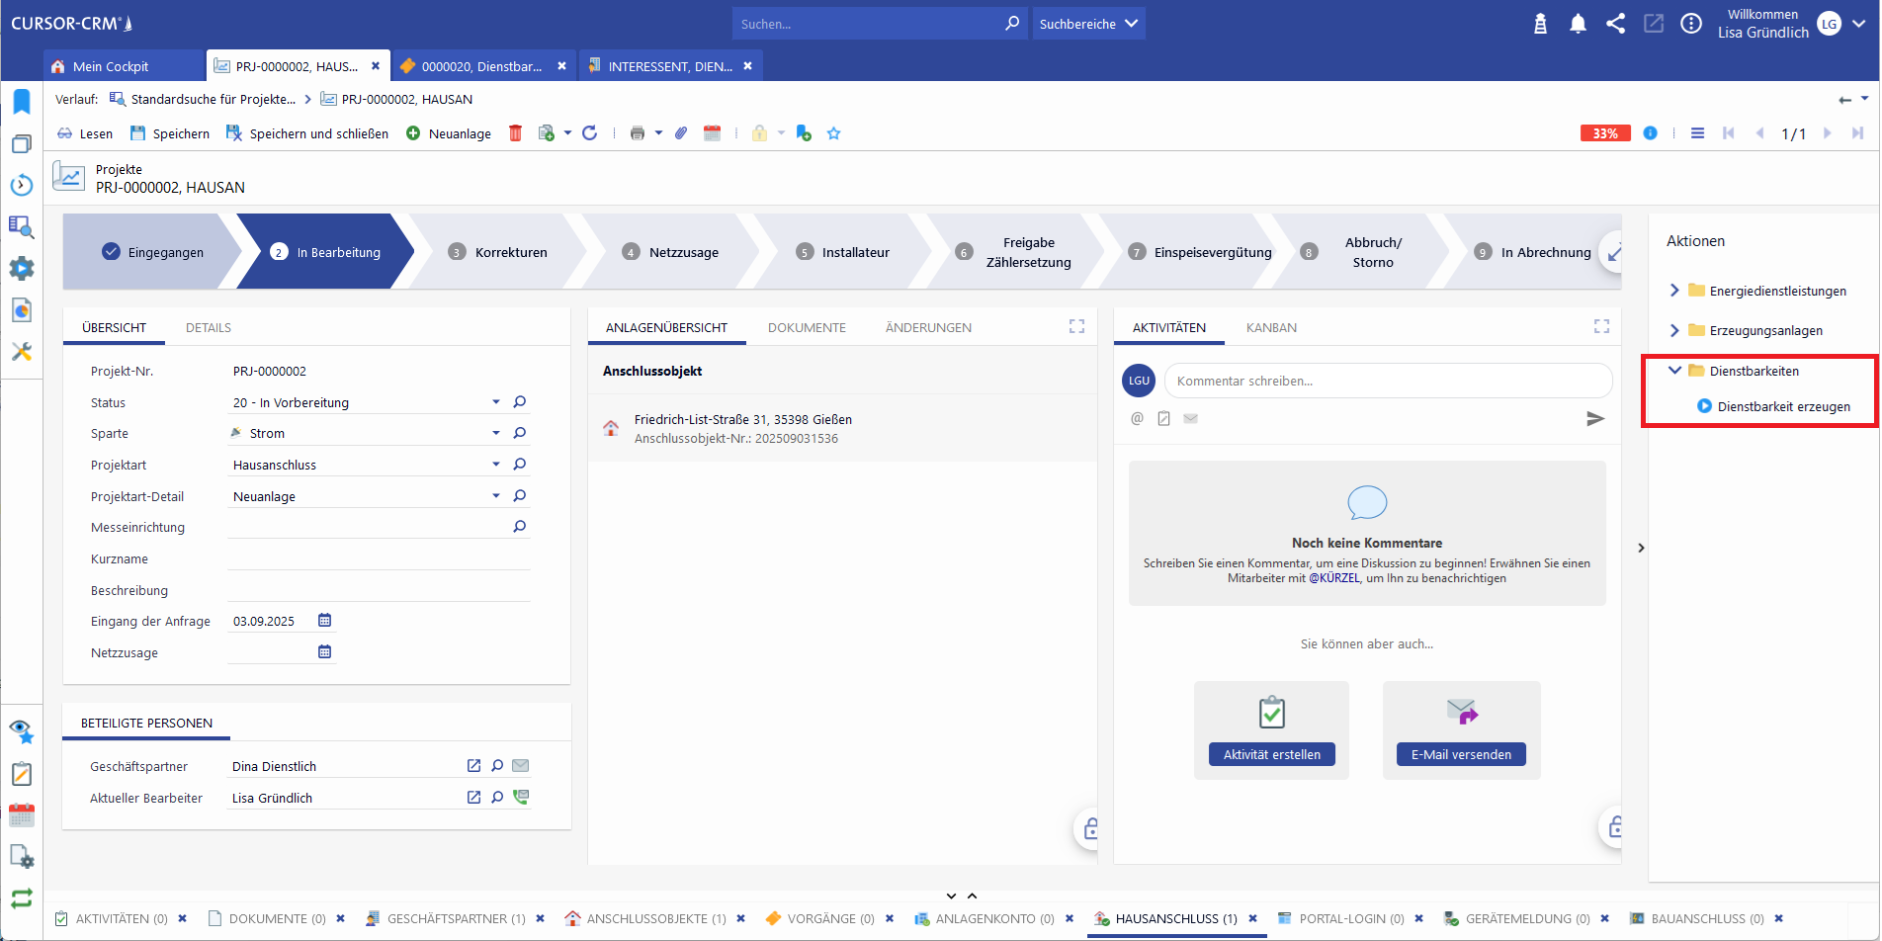
Task: Open notifications bell in the header
Action: [1578, 24]
